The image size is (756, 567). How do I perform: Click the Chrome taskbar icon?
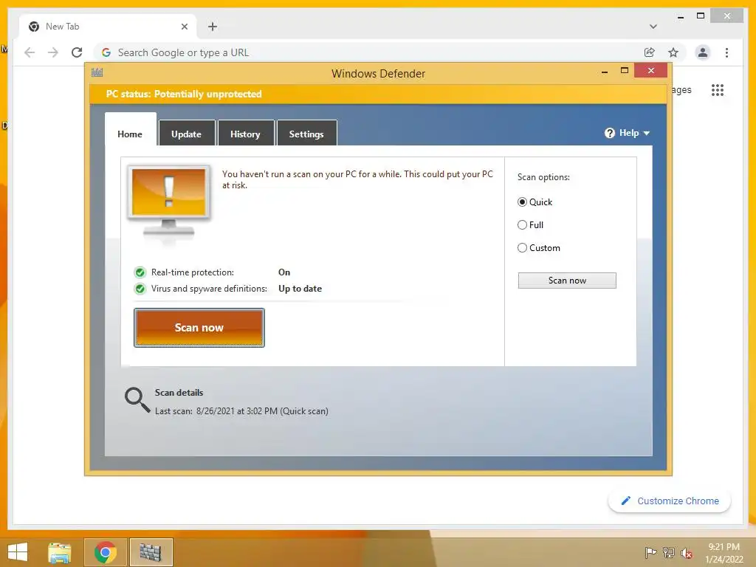point(106,552)
